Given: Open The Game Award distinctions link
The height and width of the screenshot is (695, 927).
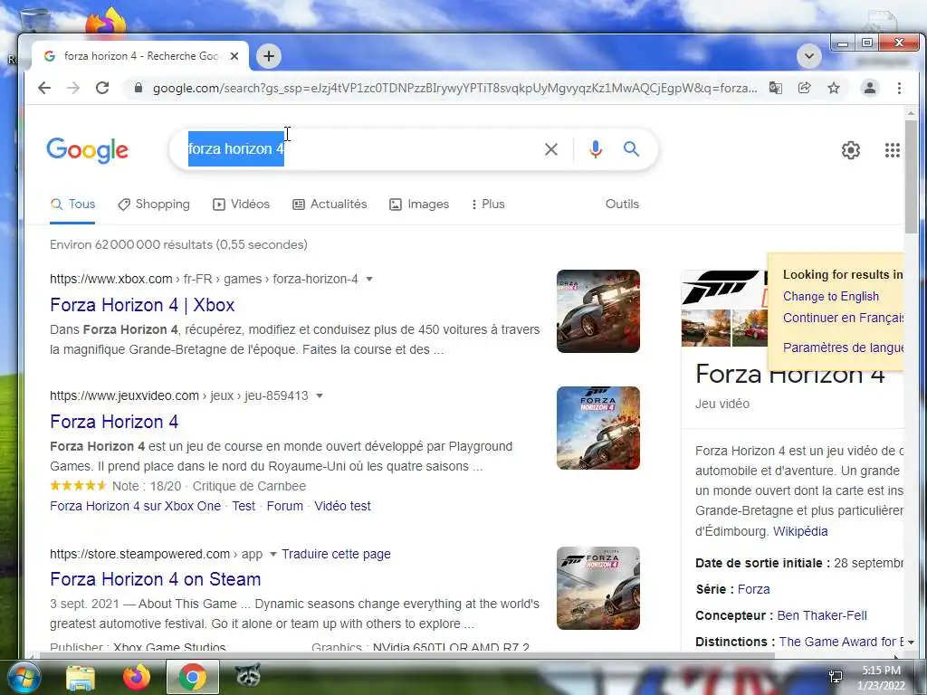Looking at the screenshot, I should click(x=841, y=642).
